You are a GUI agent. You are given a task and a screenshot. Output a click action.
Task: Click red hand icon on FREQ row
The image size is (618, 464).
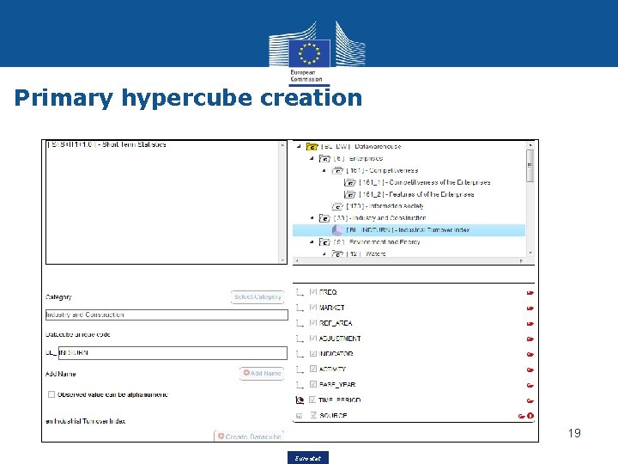point(530,293)
